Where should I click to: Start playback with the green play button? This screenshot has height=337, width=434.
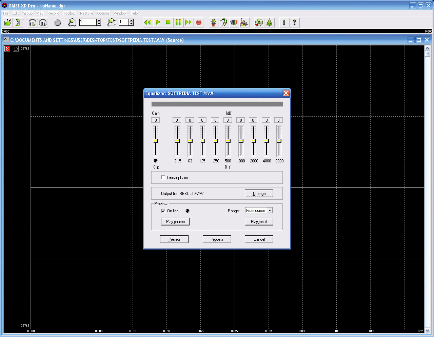click(x=158, y=22)
